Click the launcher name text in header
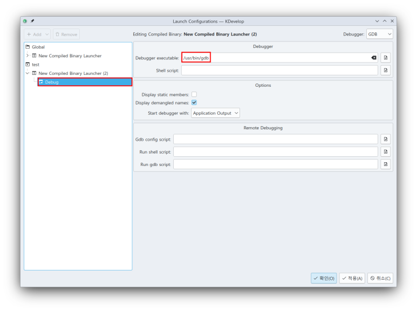 point(220,34)
